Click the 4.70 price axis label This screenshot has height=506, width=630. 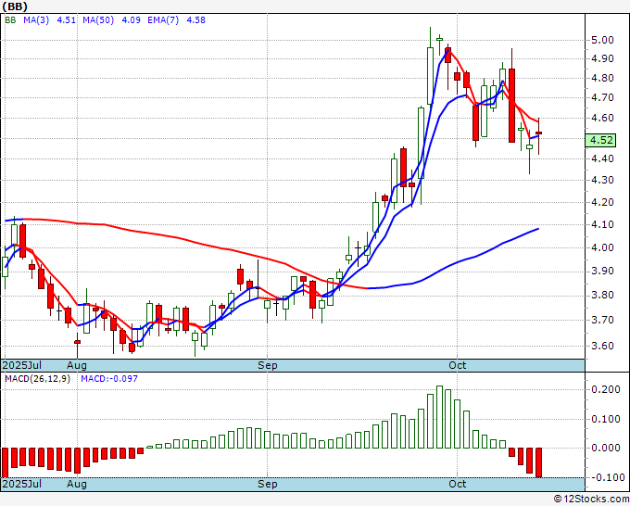[602, 97]
